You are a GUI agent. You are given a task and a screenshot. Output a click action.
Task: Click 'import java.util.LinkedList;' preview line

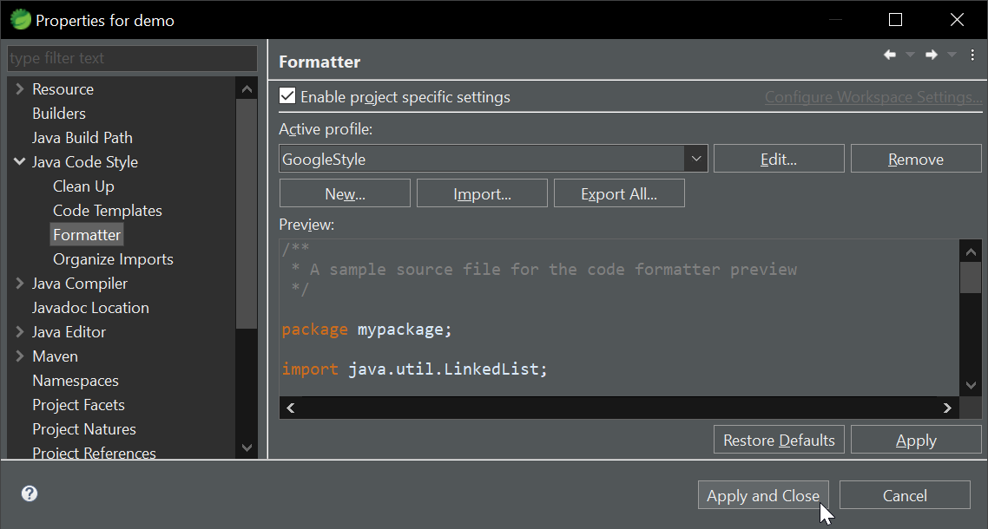click(x=415, y=369)
